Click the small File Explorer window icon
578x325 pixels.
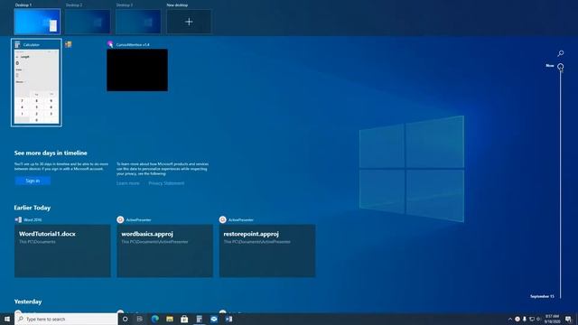pyautogui.click(x=69, y=44)
